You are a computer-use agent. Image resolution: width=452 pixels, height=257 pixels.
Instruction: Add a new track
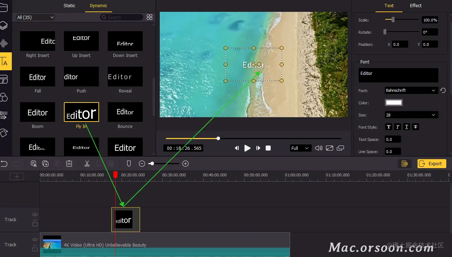(x=17, y=176)
